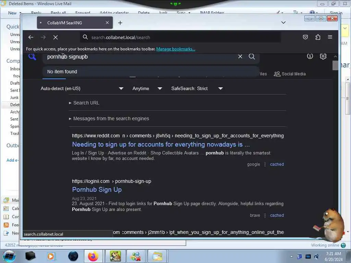Close the CollabVM SearXNG tab

click(107, 23)
